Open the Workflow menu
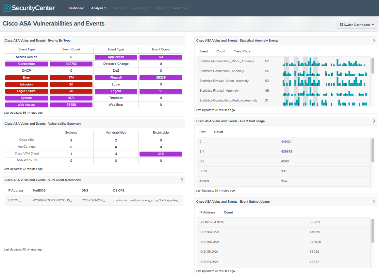 click(x=180, y=8)
